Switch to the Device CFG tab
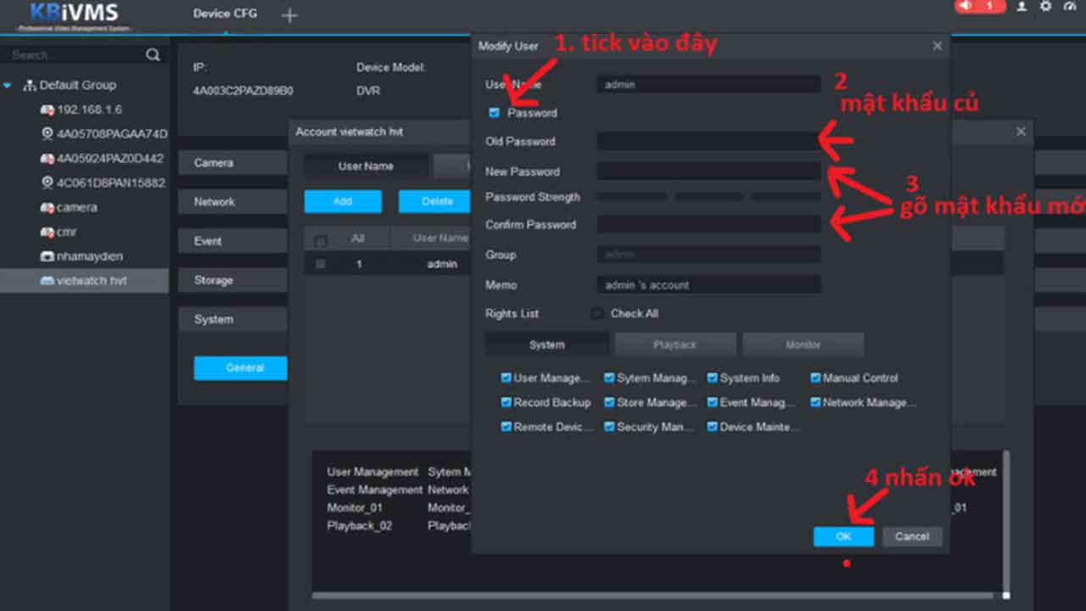This screenshot has height=611, width=1086. [x=225, y=14]
